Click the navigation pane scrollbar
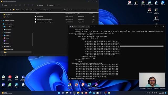 [x=32, y=40]
